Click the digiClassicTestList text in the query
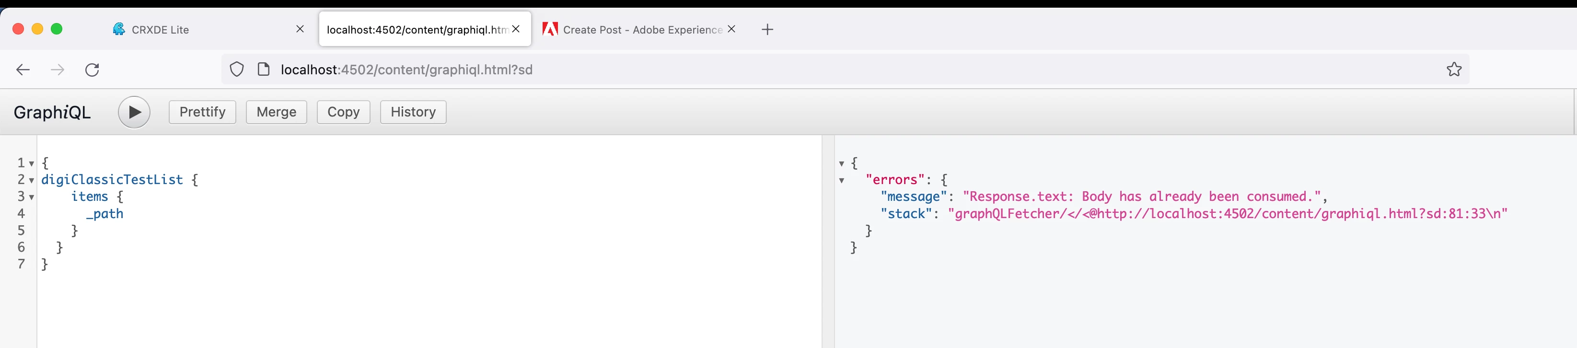 point(112,180)
